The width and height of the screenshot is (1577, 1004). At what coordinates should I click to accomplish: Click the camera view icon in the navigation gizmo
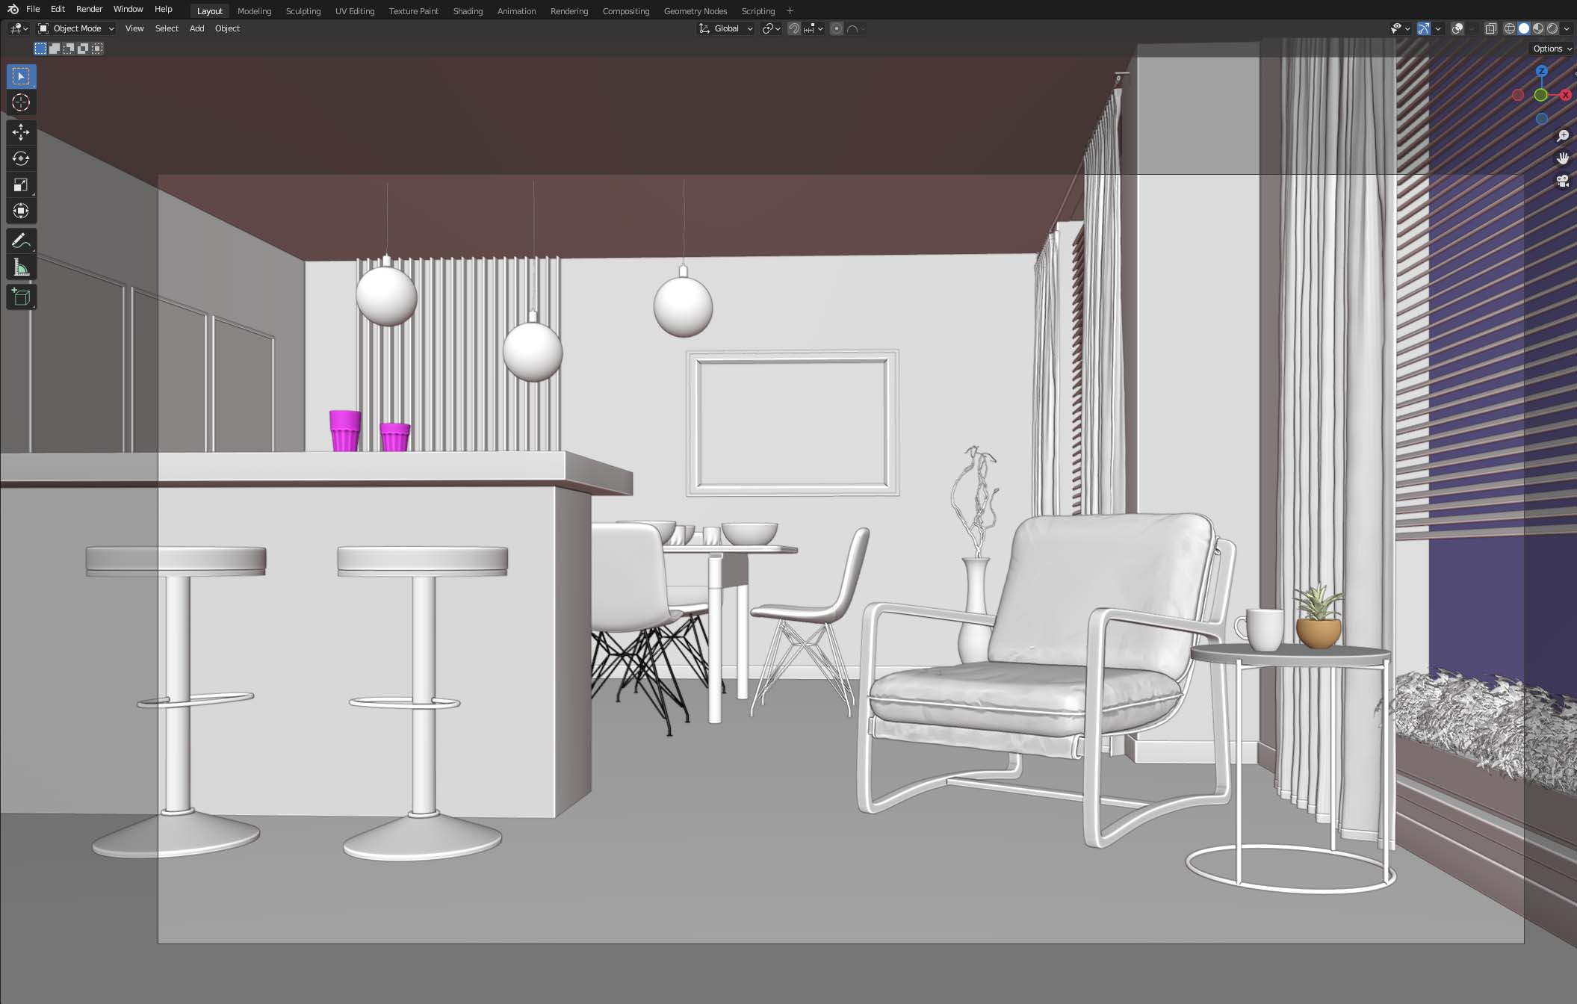pos(1563,180)
